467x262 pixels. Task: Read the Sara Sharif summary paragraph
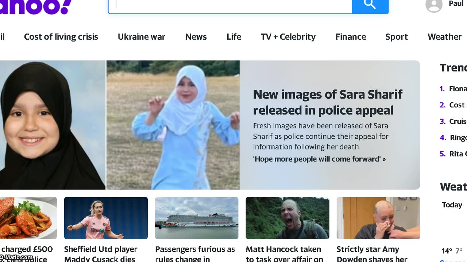pos(321,136)
